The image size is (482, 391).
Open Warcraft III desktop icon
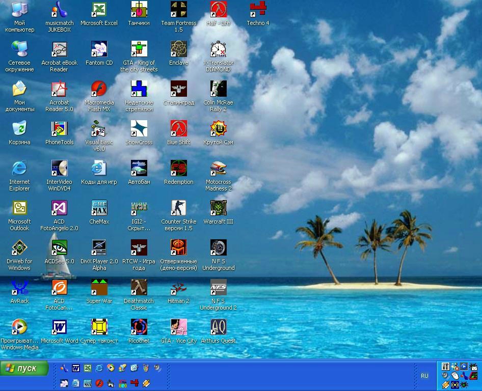(x=218, y=208)
